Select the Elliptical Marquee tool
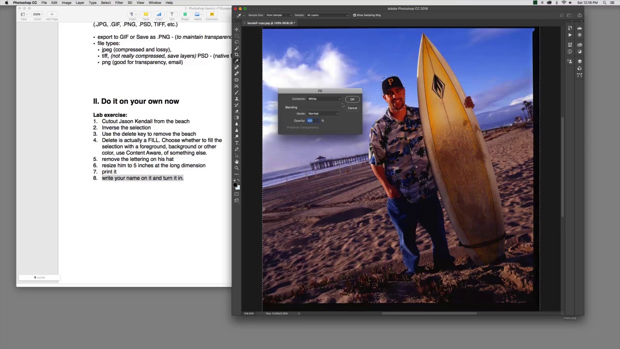This screenshot has width=620, height=349. (x=236, y=35)
